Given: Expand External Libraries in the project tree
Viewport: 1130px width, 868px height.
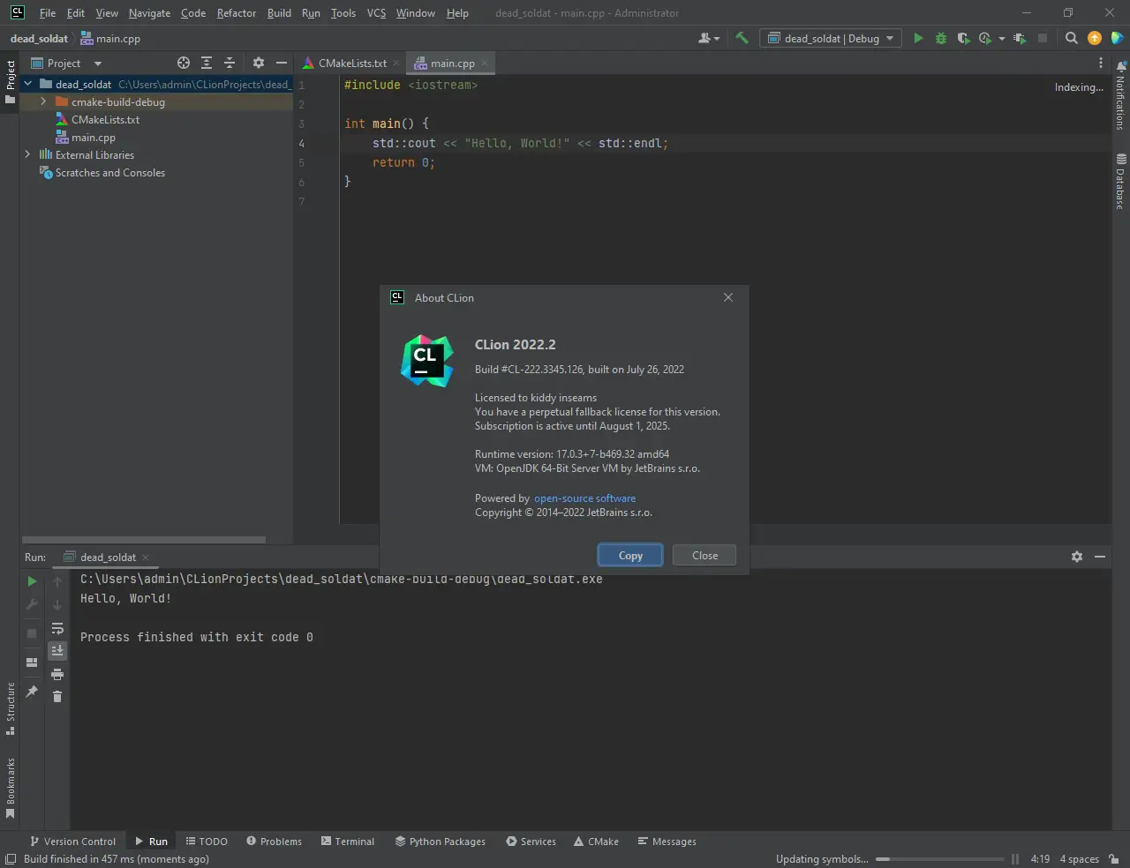Looking at the screenshot, I should 27,154.
